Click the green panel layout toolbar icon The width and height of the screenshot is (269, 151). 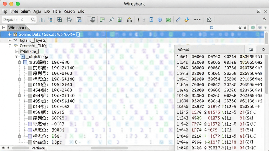click(x=102, y=20)
